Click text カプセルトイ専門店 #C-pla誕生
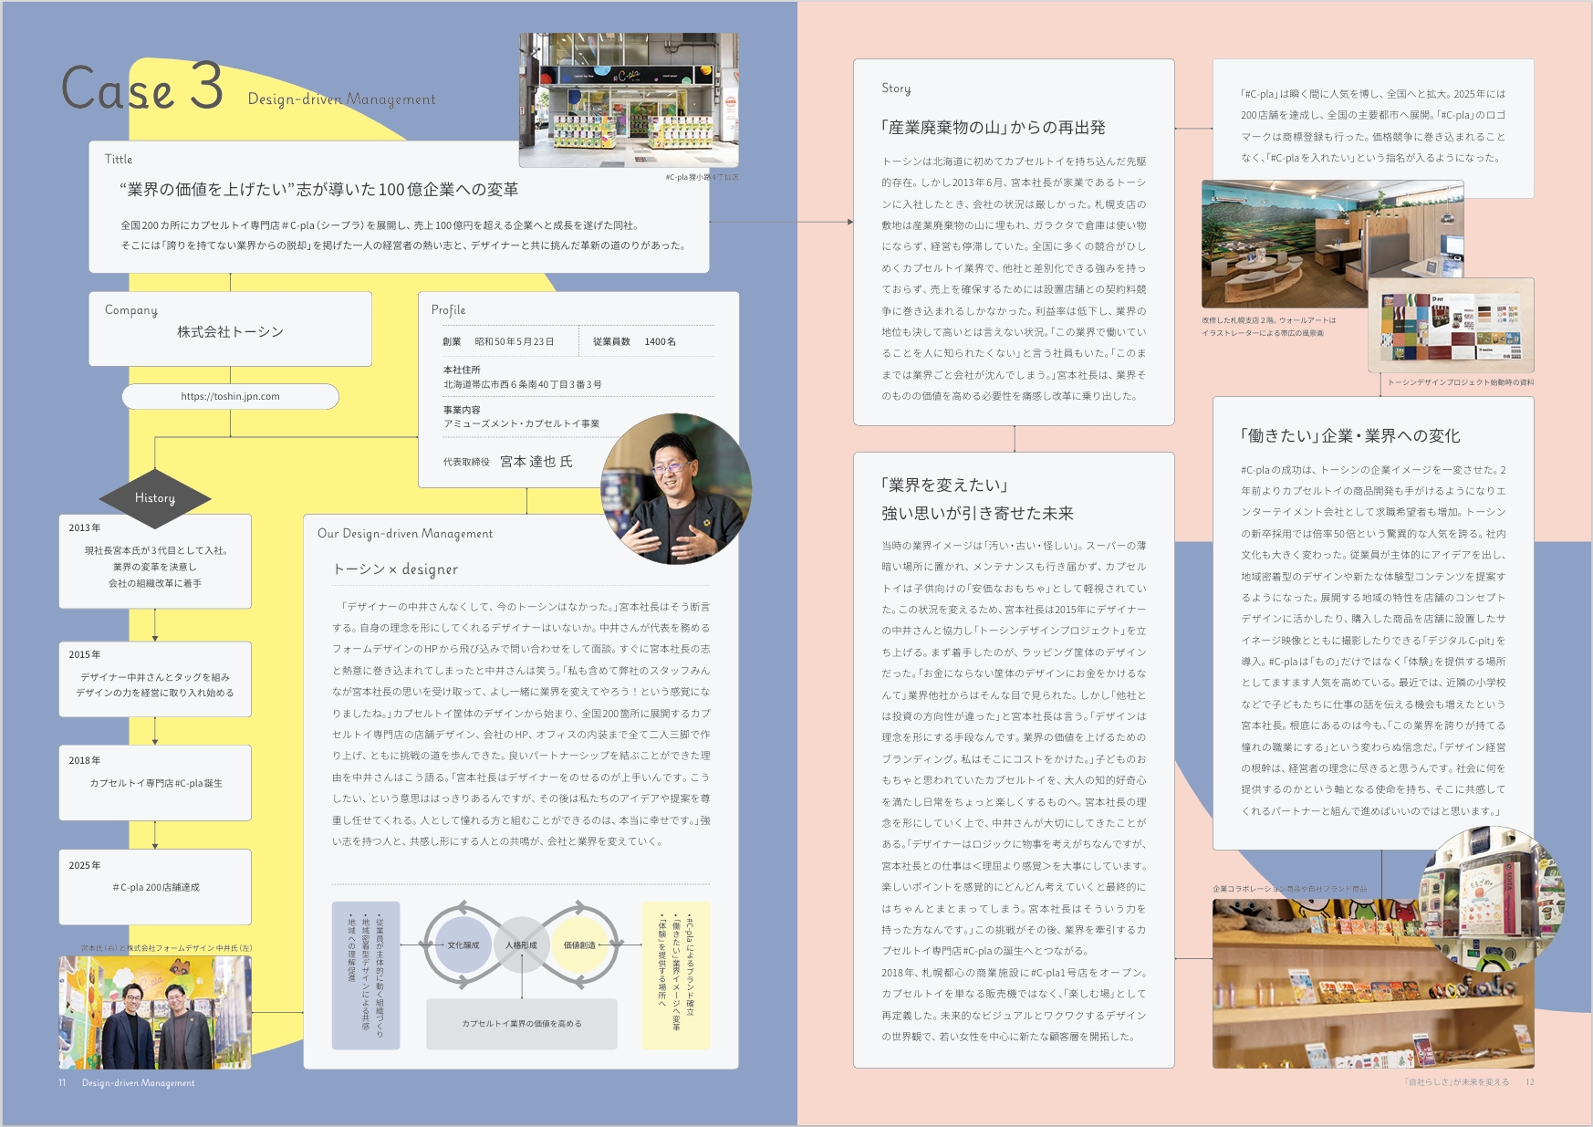 pyautogui.click(x=156, y=783)
